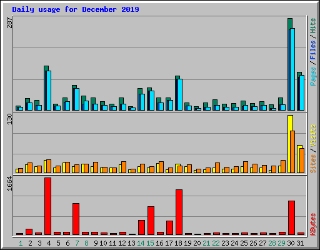Click day 1 on the x-axis
Viewport: 320px width, 250px height.
click(21, 243)
